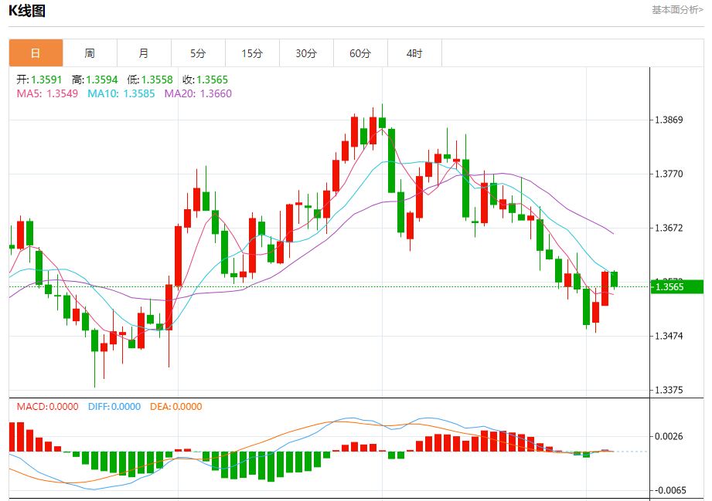Click the 收:1.3565 closing price readout
This screenshot has width=712, height=501.
click(205, 80)
